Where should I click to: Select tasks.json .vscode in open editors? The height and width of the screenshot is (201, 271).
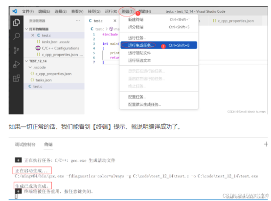pyautogui.click(x=54, y=42)
